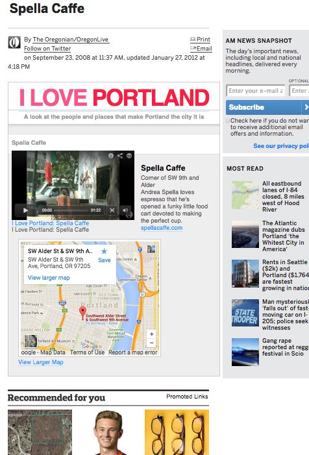This screenshot has height=455, width=309.
Task: Share the video via share icon
Action: 120,156
